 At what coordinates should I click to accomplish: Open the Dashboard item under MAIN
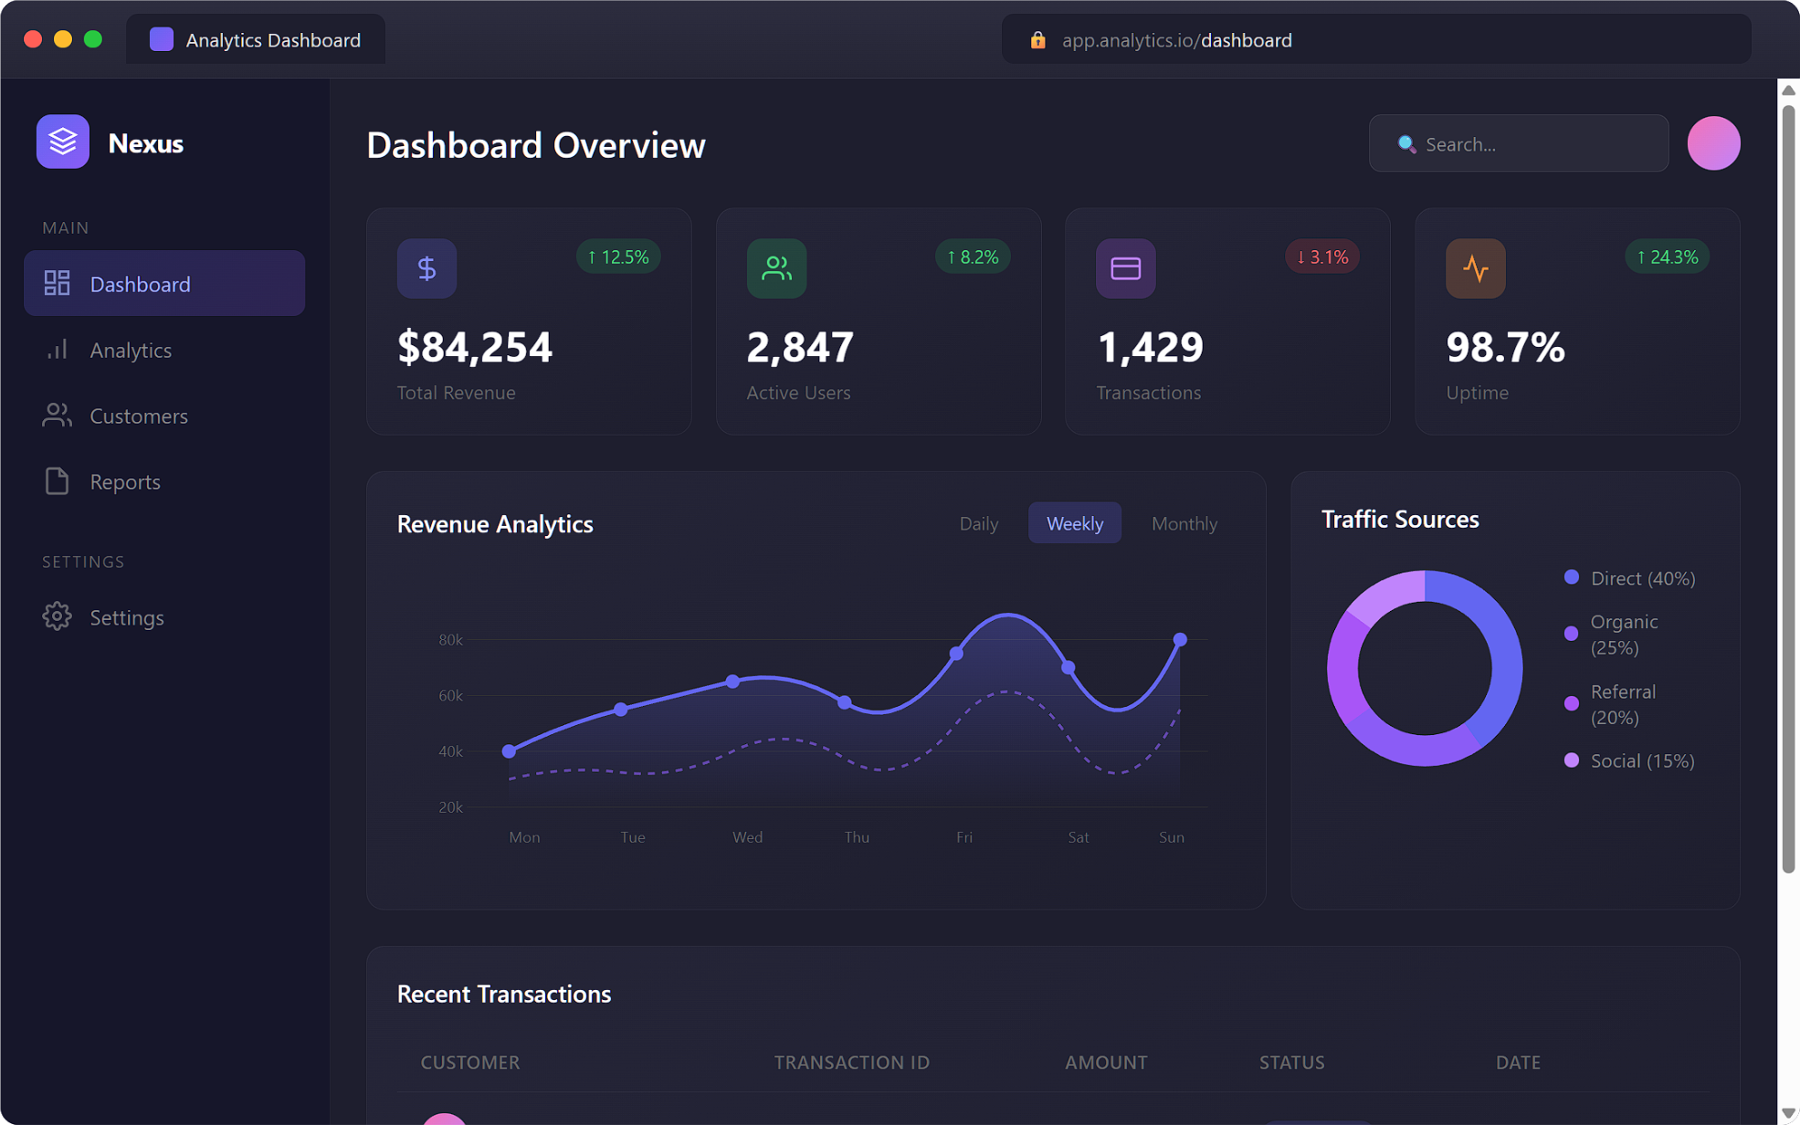point(139,283)
